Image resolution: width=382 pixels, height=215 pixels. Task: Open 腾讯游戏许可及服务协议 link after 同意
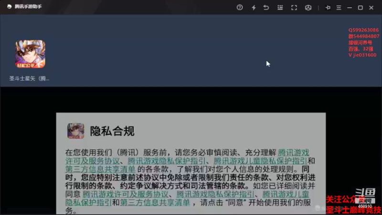(x=126, y=194)
